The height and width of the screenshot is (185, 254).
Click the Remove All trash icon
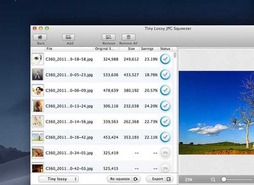coord(128,37)
